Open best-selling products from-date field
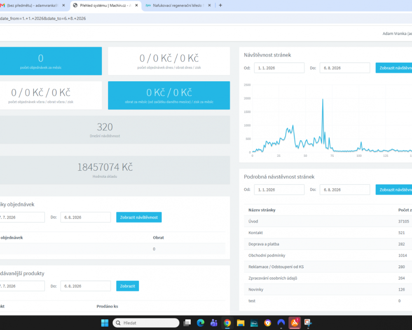The image size is (412, 330). click(22, 286)
